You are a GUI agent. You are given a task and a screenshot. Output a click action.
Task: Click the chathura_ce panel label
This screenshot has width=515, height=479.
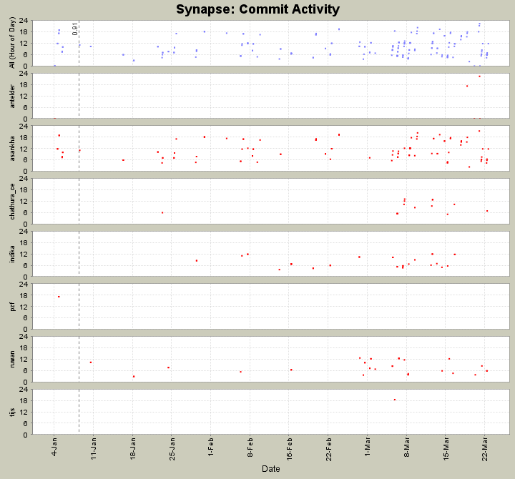(12, 202)
